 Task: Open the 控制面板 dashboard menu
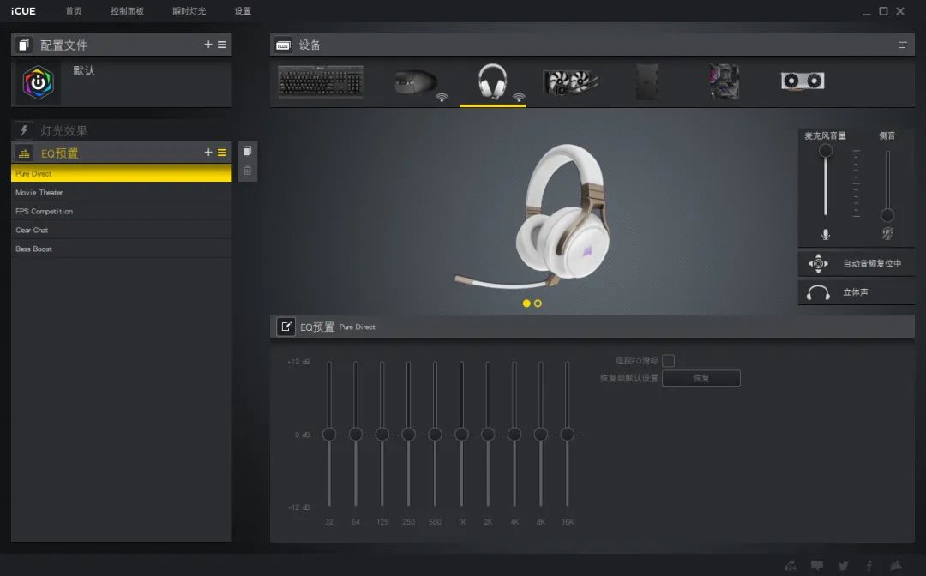(127, 10)
